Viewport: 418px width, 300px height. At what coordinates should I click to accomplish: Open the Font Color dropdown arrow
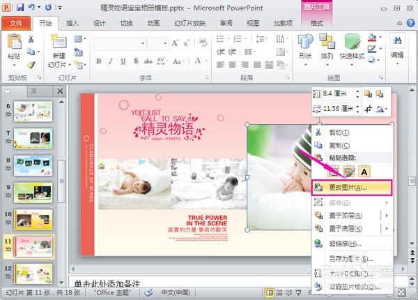206,61
